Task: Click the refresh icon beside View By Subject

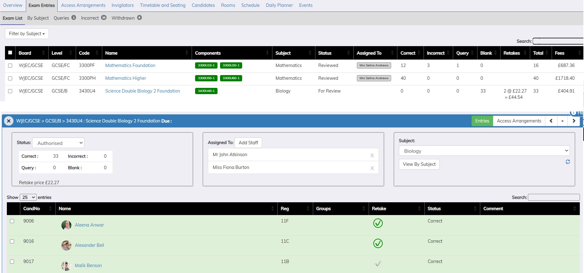Action: [567, 162]
